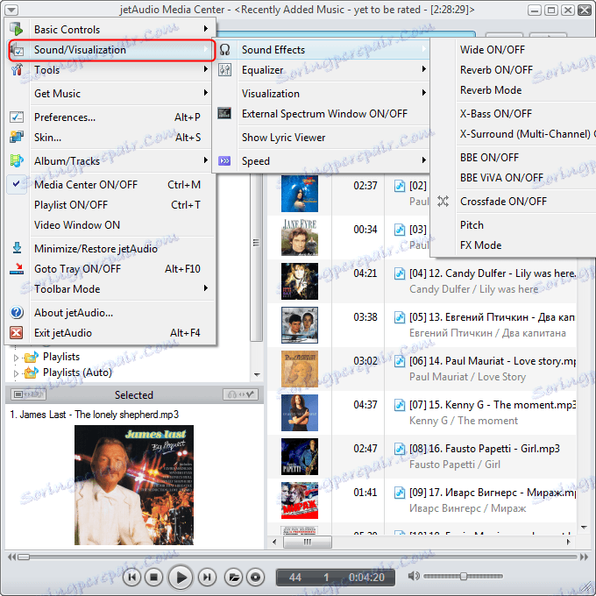Click the Jane Eyre album thumbnail
Screen dimensions: 596x596
[300, 238]
